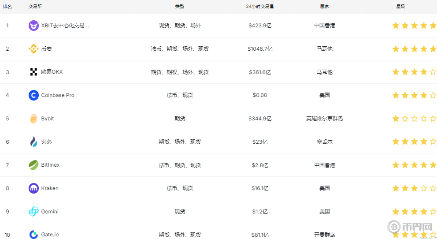Click the Bybit row 期货 type cell
Screen dimensions: 437x239
coord(180,119)
